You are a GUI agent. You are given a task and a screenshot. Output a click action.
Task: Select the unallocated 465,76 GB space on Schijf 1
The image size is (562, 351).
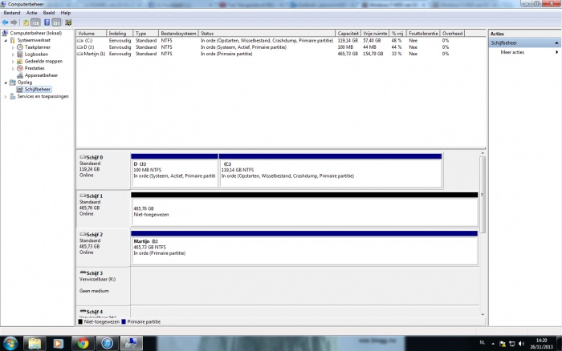coord(303,211)
